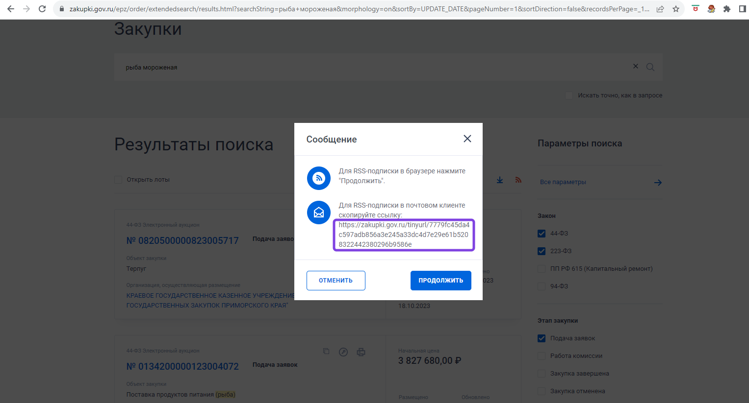Open КРАЕВОЕ ГОСУДАРСТВЕННОЕ КАЗЕННОЕ УЧРЕЖДЕНИЕ organization link

pos(210,300)
